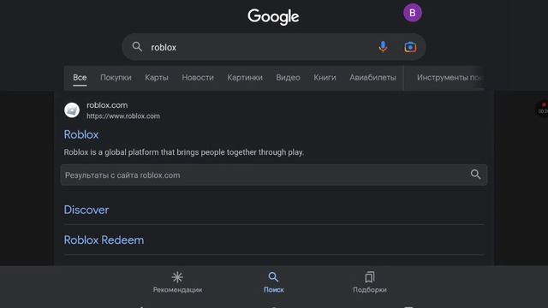Image resolution: width=548 pixels, height=308 pixels.
Task: Switch to the Карты filter tab
Action: (157, 78)
